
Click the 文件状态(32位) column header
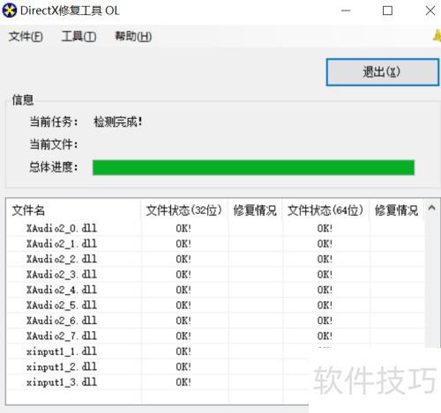pos(184,210)
